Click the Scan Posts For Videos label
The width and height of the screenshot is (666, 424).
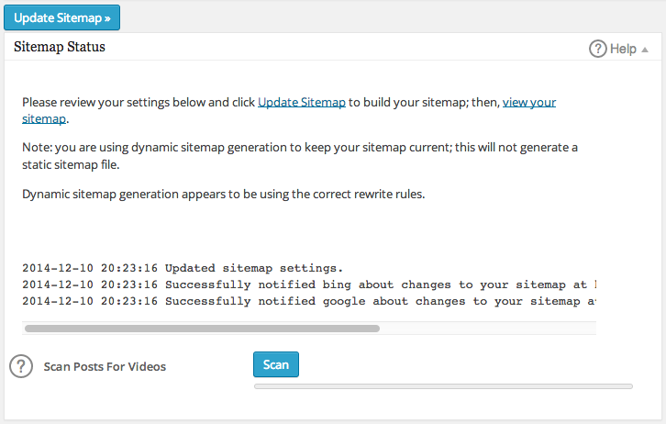(x=105, y=367)
